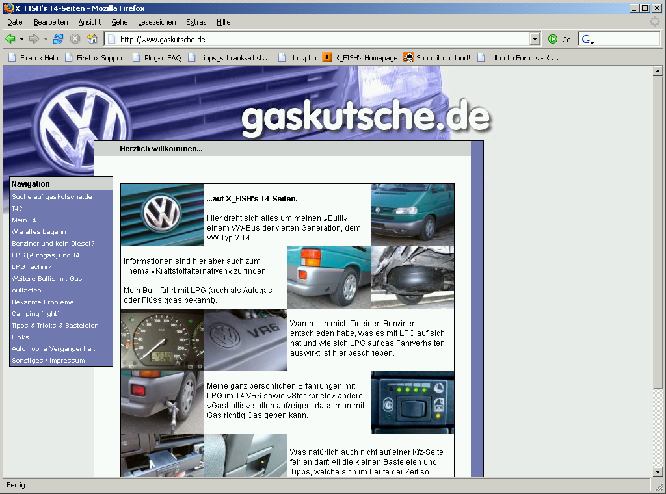The width and height of the screenshot is (666, 494).
Task: Click the scrollbar up arrow
Action: 658,71
